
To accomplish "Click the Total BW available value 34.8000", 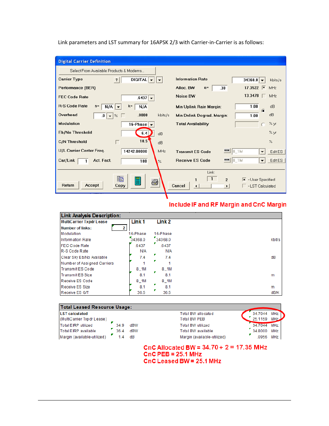I will pyautogui.click(x=260, y=331).
